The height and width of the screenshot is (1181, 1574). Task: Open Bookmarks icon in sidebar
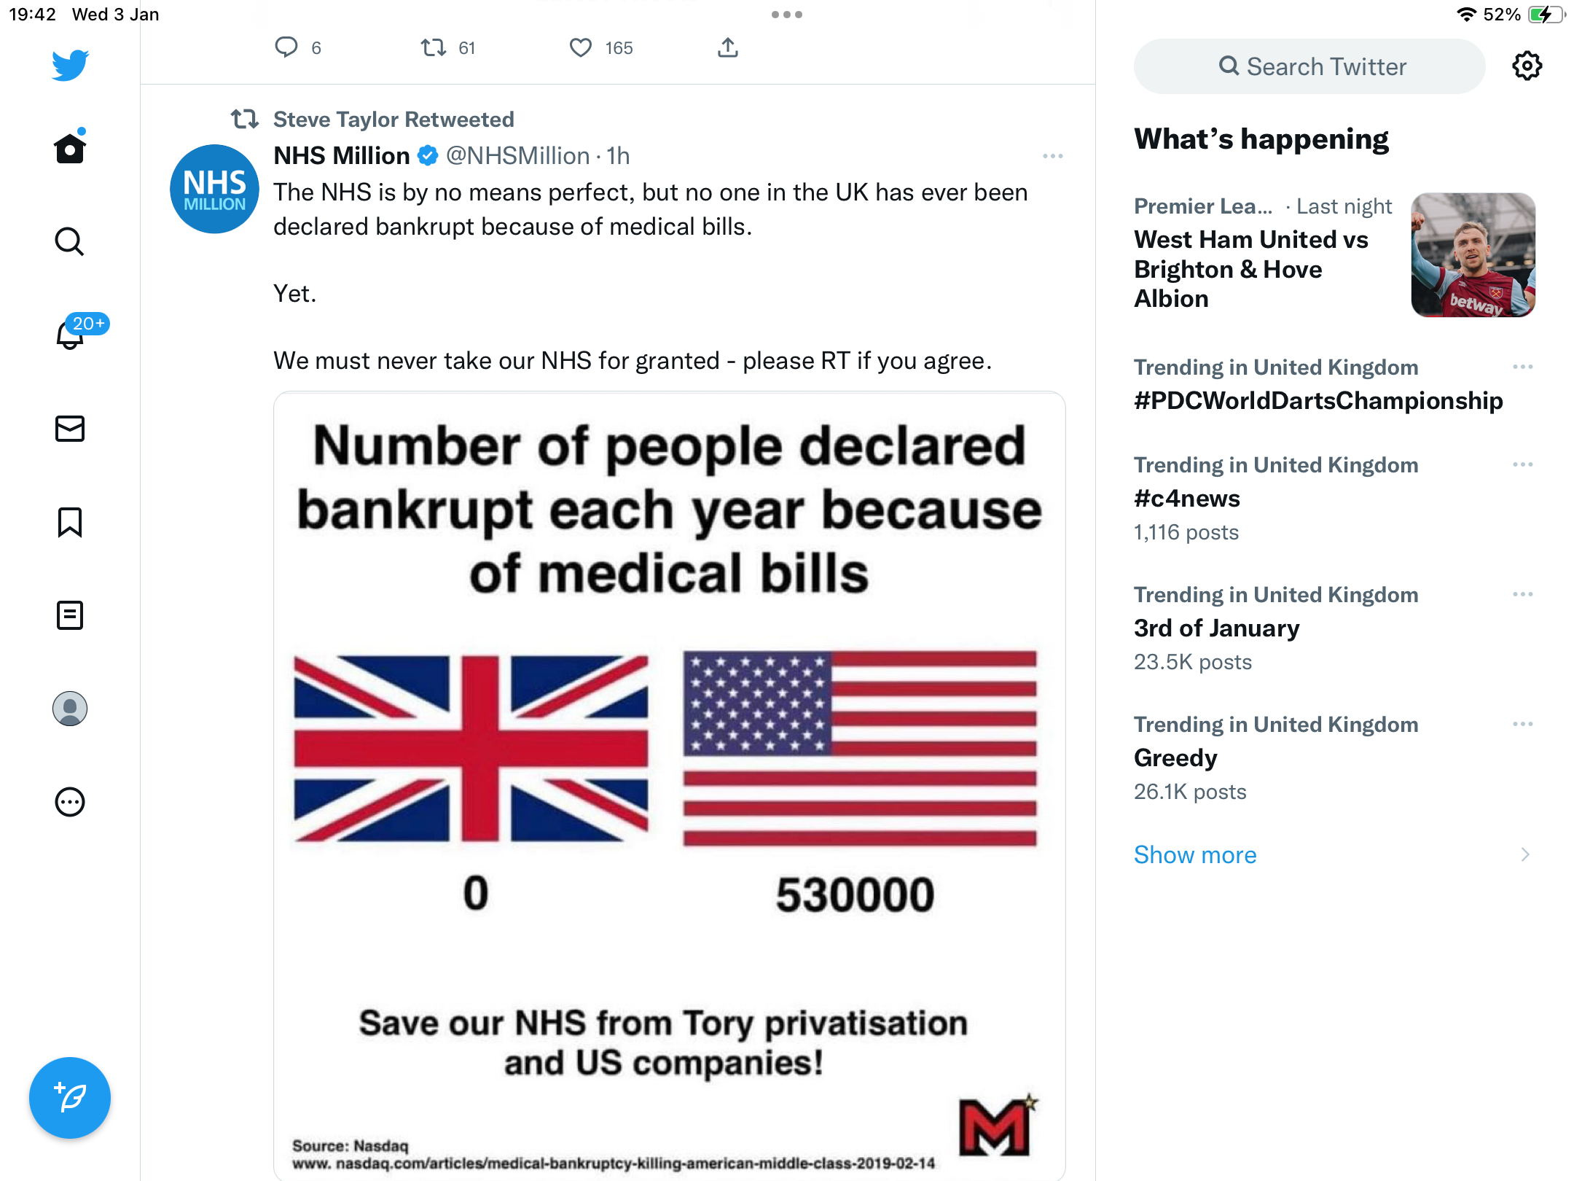coord(70,522)
